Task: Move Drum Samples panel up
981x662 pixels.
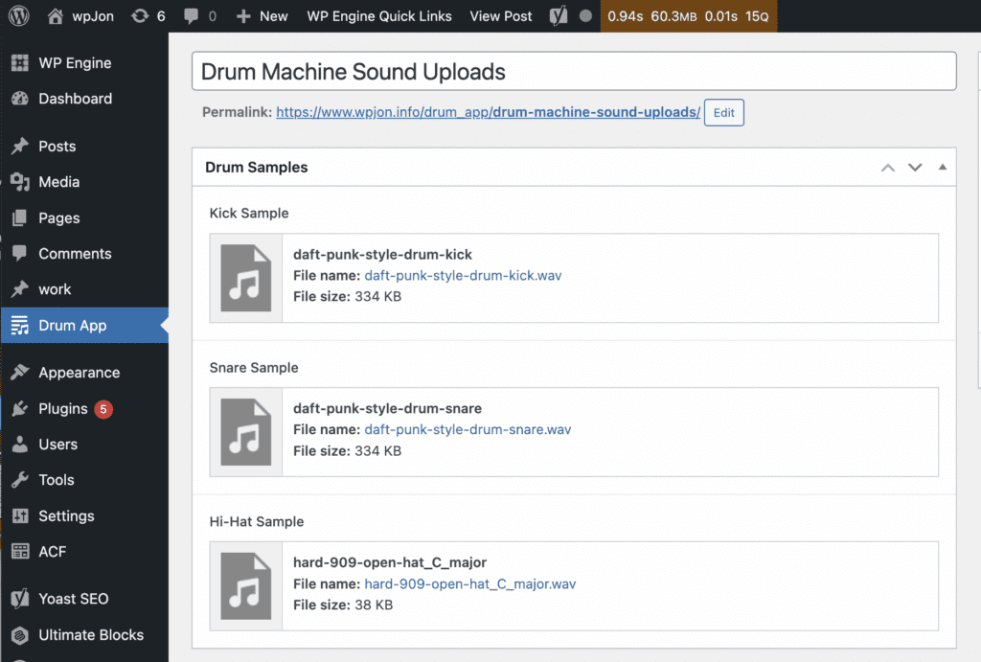Action: 888,167
